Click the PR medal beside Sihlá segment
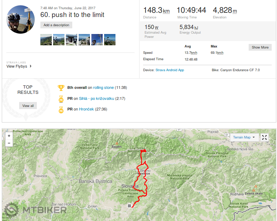Screen dimensions: 277x221 (x=61, y=98)
